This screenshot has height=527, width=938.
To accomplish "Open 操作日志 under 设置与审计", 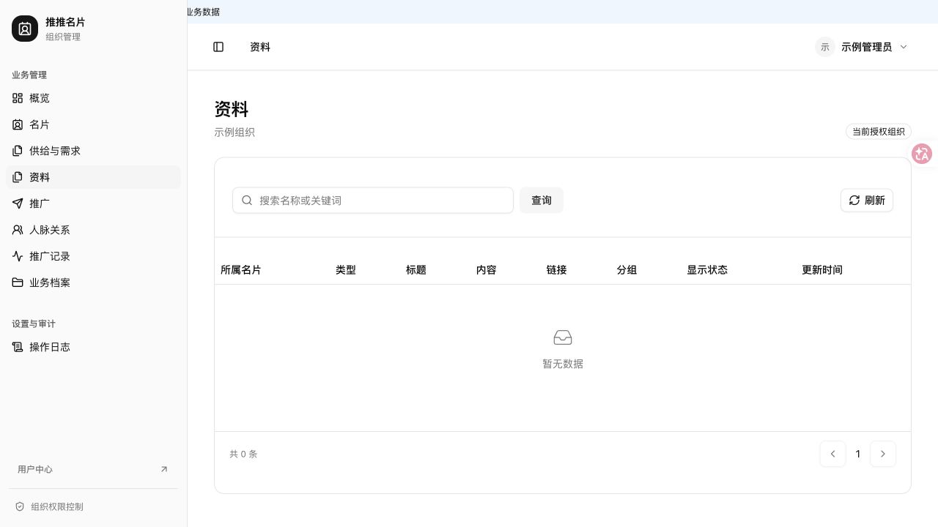I will 93,347.
